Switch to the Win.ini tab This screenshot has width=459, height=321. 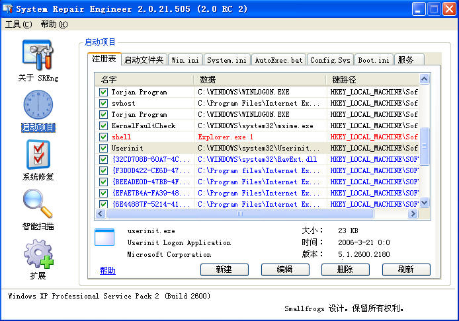(185, 60)
